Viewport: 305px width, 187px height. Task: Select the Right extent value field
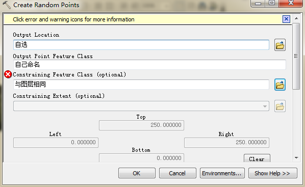pos(226,143)
